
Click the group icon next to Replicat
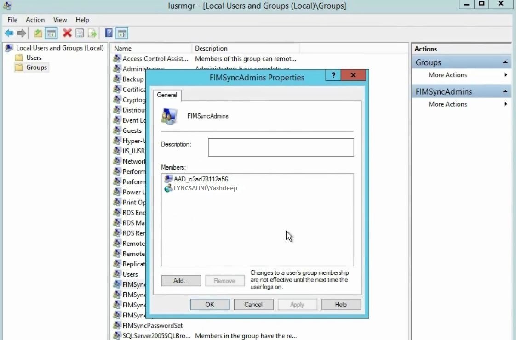(117, 264)
